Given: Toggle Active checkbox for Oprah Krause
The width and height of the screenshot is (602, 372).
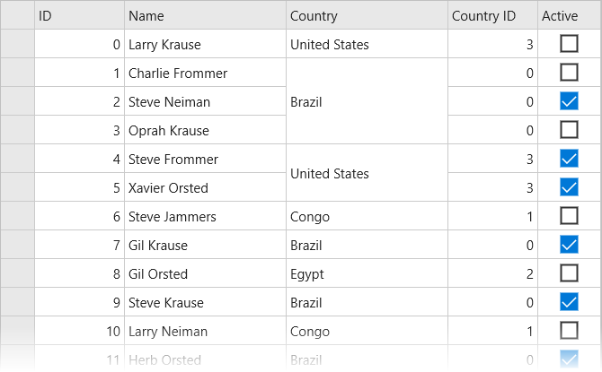Looking at the screenshot, I should click(x=569, y=130).
